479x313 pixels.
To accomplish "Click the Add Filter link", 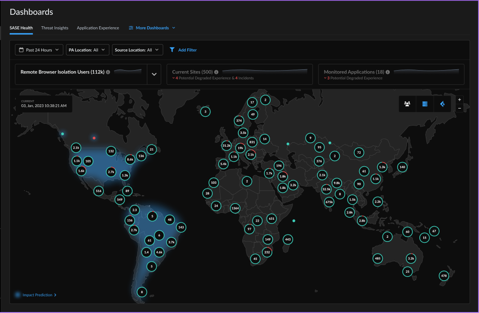I will pos(187,50).
